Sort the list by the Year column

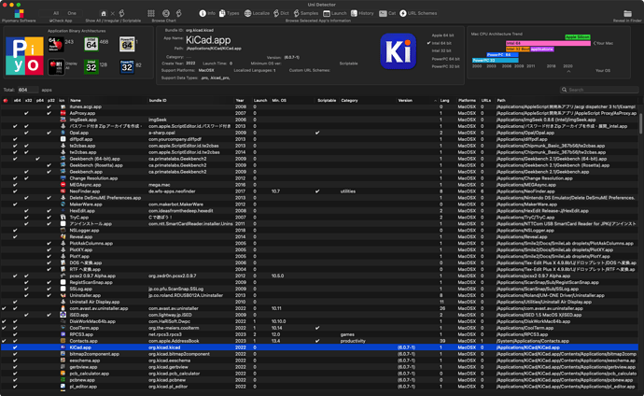coord(240,98)
